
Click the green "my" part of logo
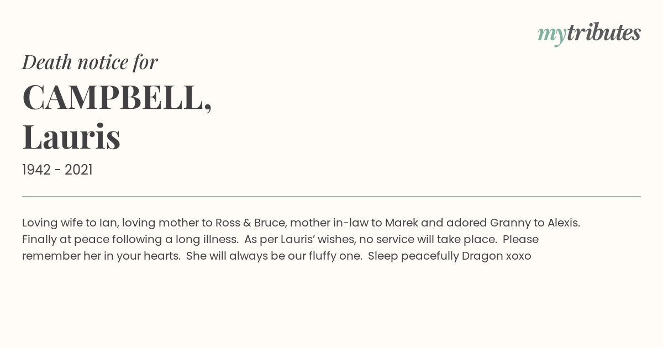[x=552, y=35]
